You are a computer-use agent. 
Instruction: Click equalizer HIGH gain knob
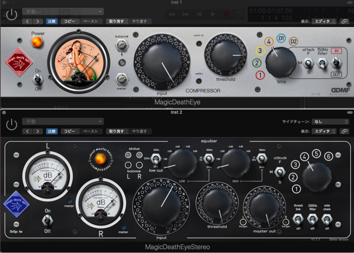point(235,163)
